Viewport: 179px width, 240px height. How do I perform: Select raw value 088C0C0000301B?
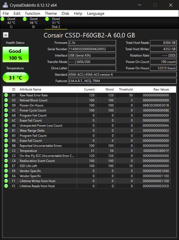click(x=156, y=105)
